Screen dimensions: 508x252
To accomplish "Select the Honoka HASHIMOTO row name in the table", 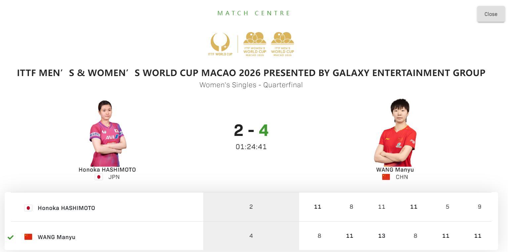I will (66, 208).
